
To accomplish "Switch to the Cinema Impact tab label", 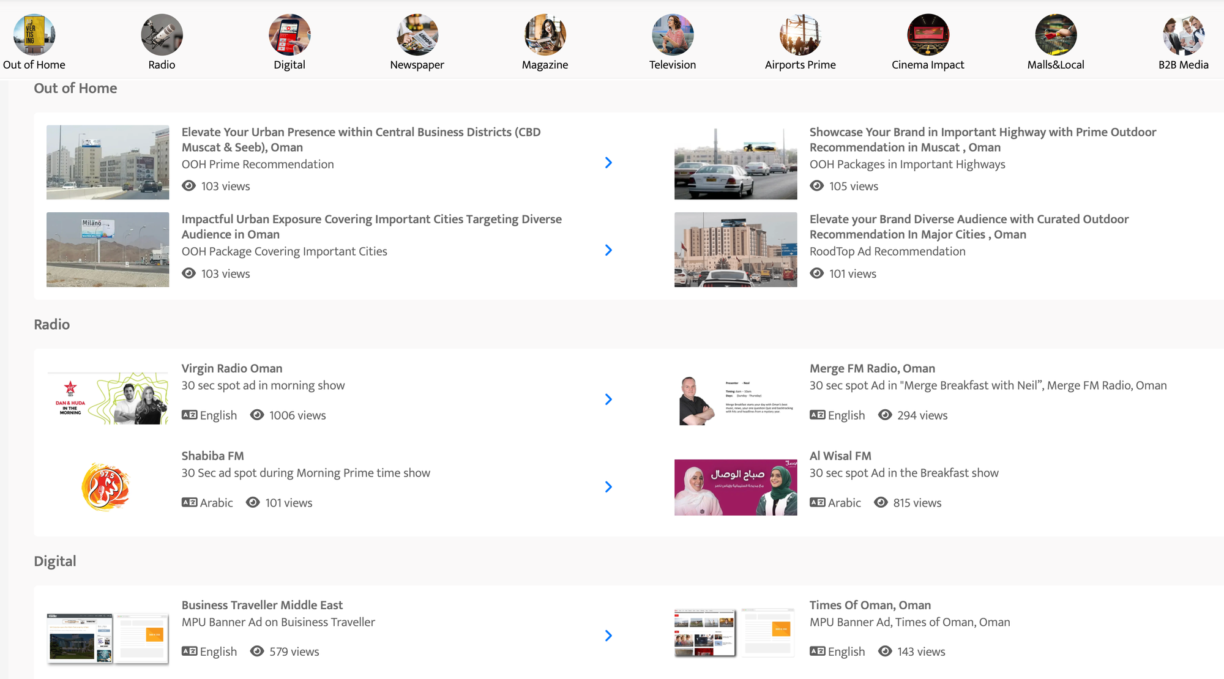I will click(x=928, y=65).
